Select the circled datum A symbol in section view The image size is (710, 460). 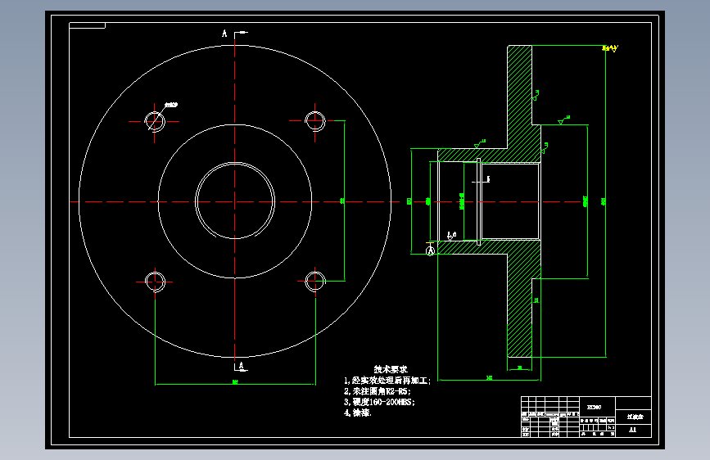(x=430, y=250)
